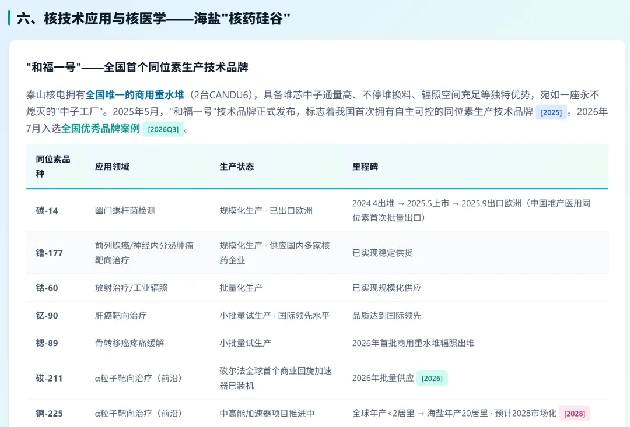Click the column header 里程碑
This screenshot has width=630, height=427.
pyautogui.click(x=365, y=167)
